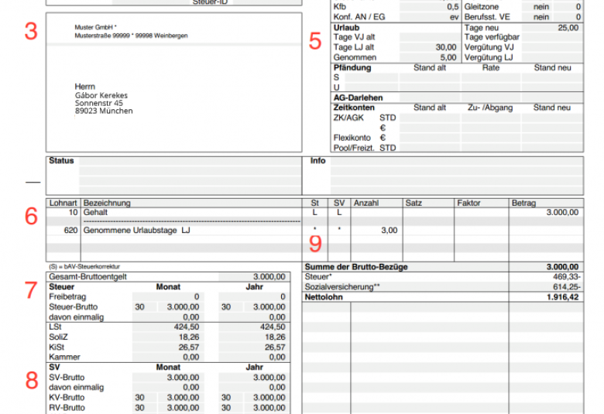The image size is (604, 414).
Task: Click the "Urlaub" section heading
Action: [346, 28]
